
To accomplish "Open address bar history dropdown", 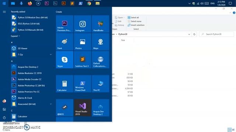I will (189, 34).
